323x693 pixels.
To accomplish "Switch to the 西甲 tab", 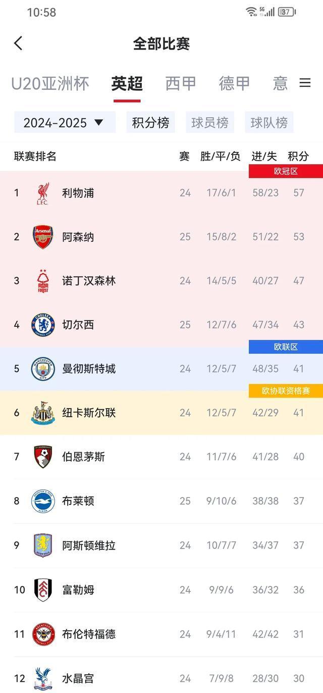I will [181, 83].
